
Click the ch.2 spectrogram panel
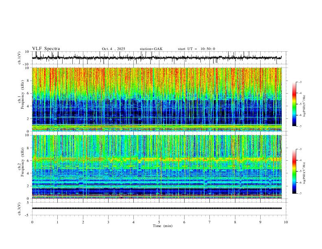click(157, 167)
